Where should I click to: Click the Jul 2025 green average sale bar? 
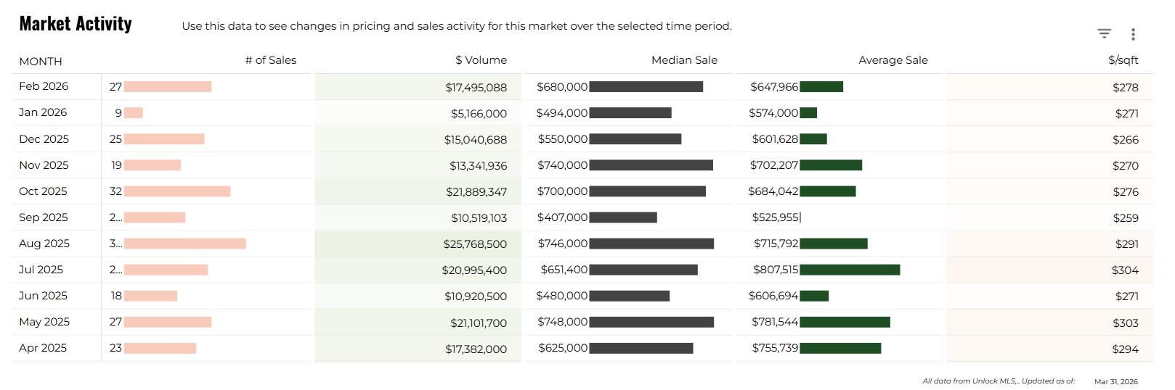coord(850,270)
